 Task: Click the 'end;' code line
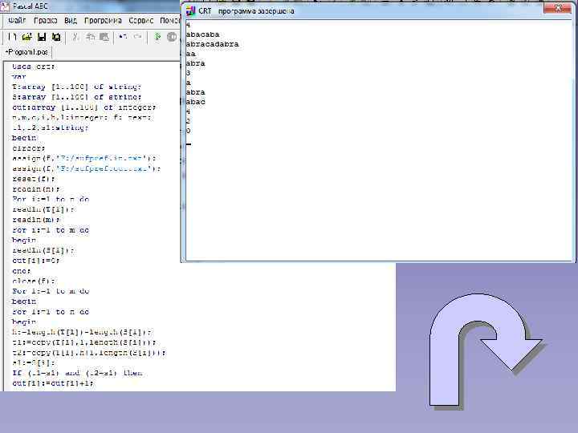click(x=22, y=271)
